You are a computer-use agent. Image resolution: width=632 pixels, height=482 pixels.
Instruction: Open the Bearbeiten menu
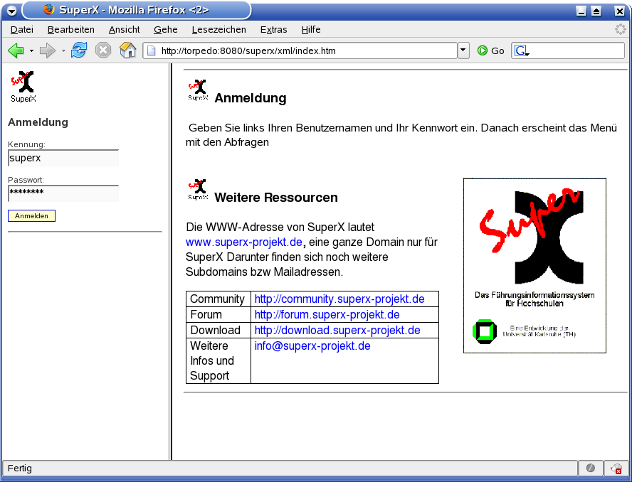point(71,29)
